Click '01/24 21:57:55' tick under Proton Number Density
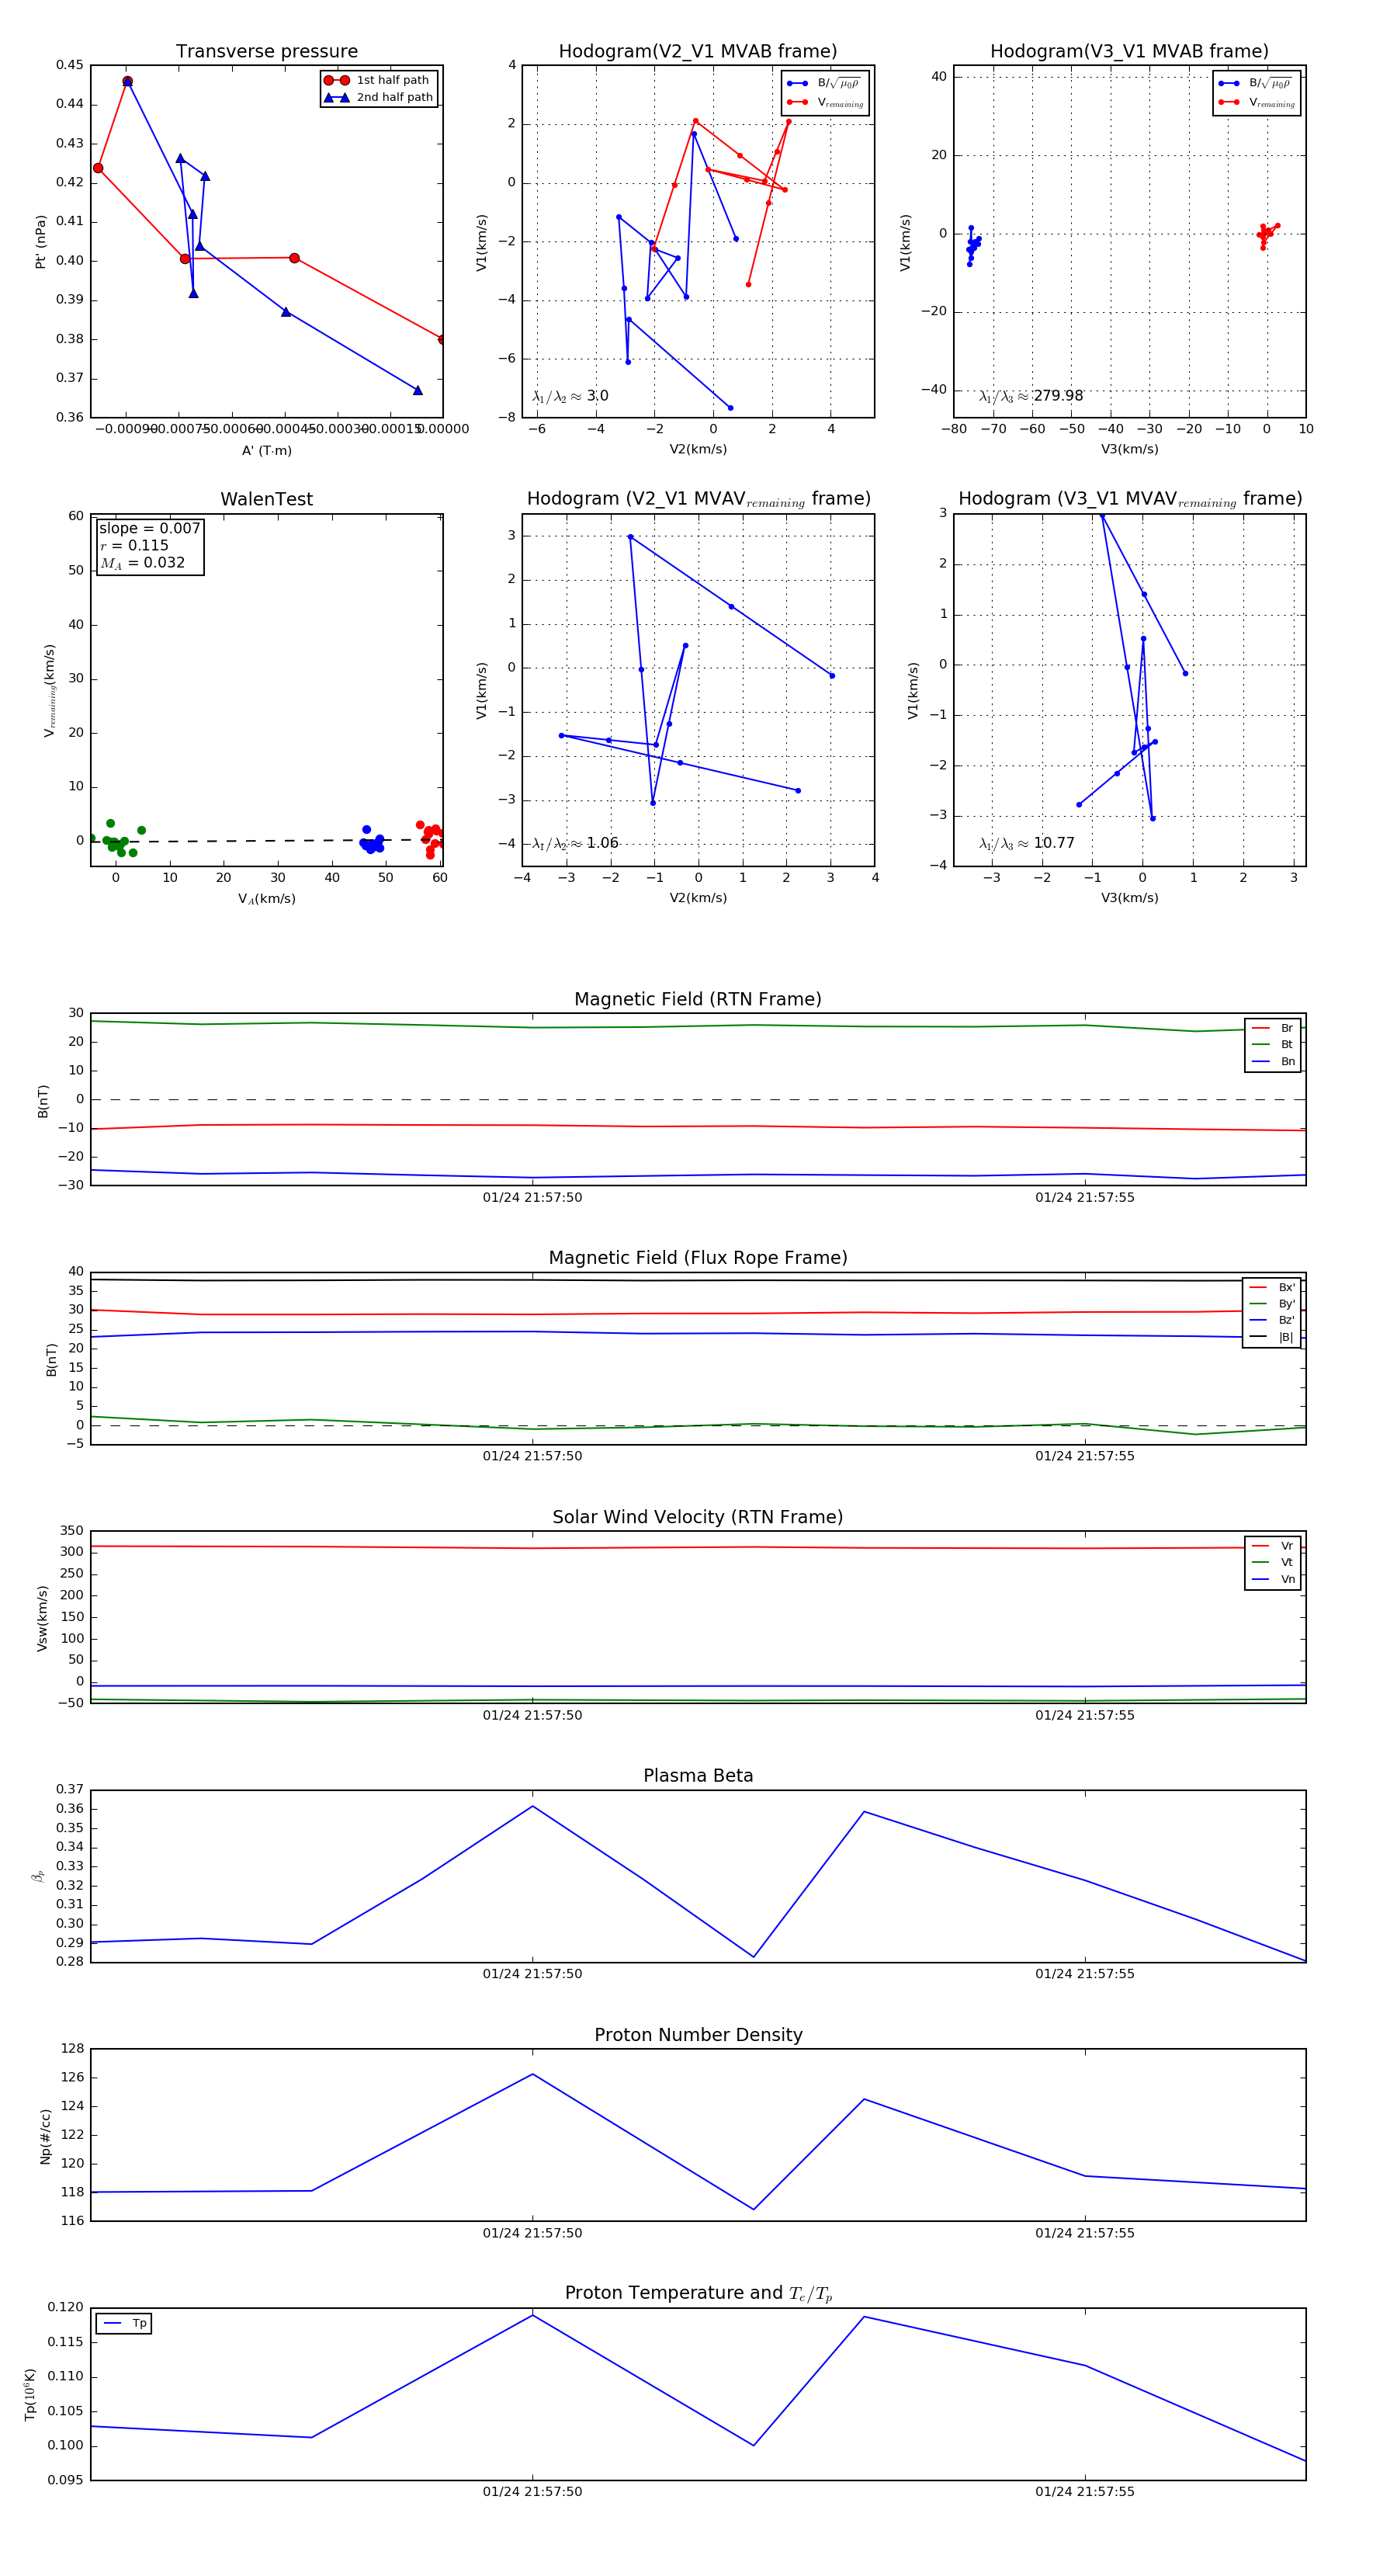This screenshot has height=2562, width=1397. pos(1085,2233)
